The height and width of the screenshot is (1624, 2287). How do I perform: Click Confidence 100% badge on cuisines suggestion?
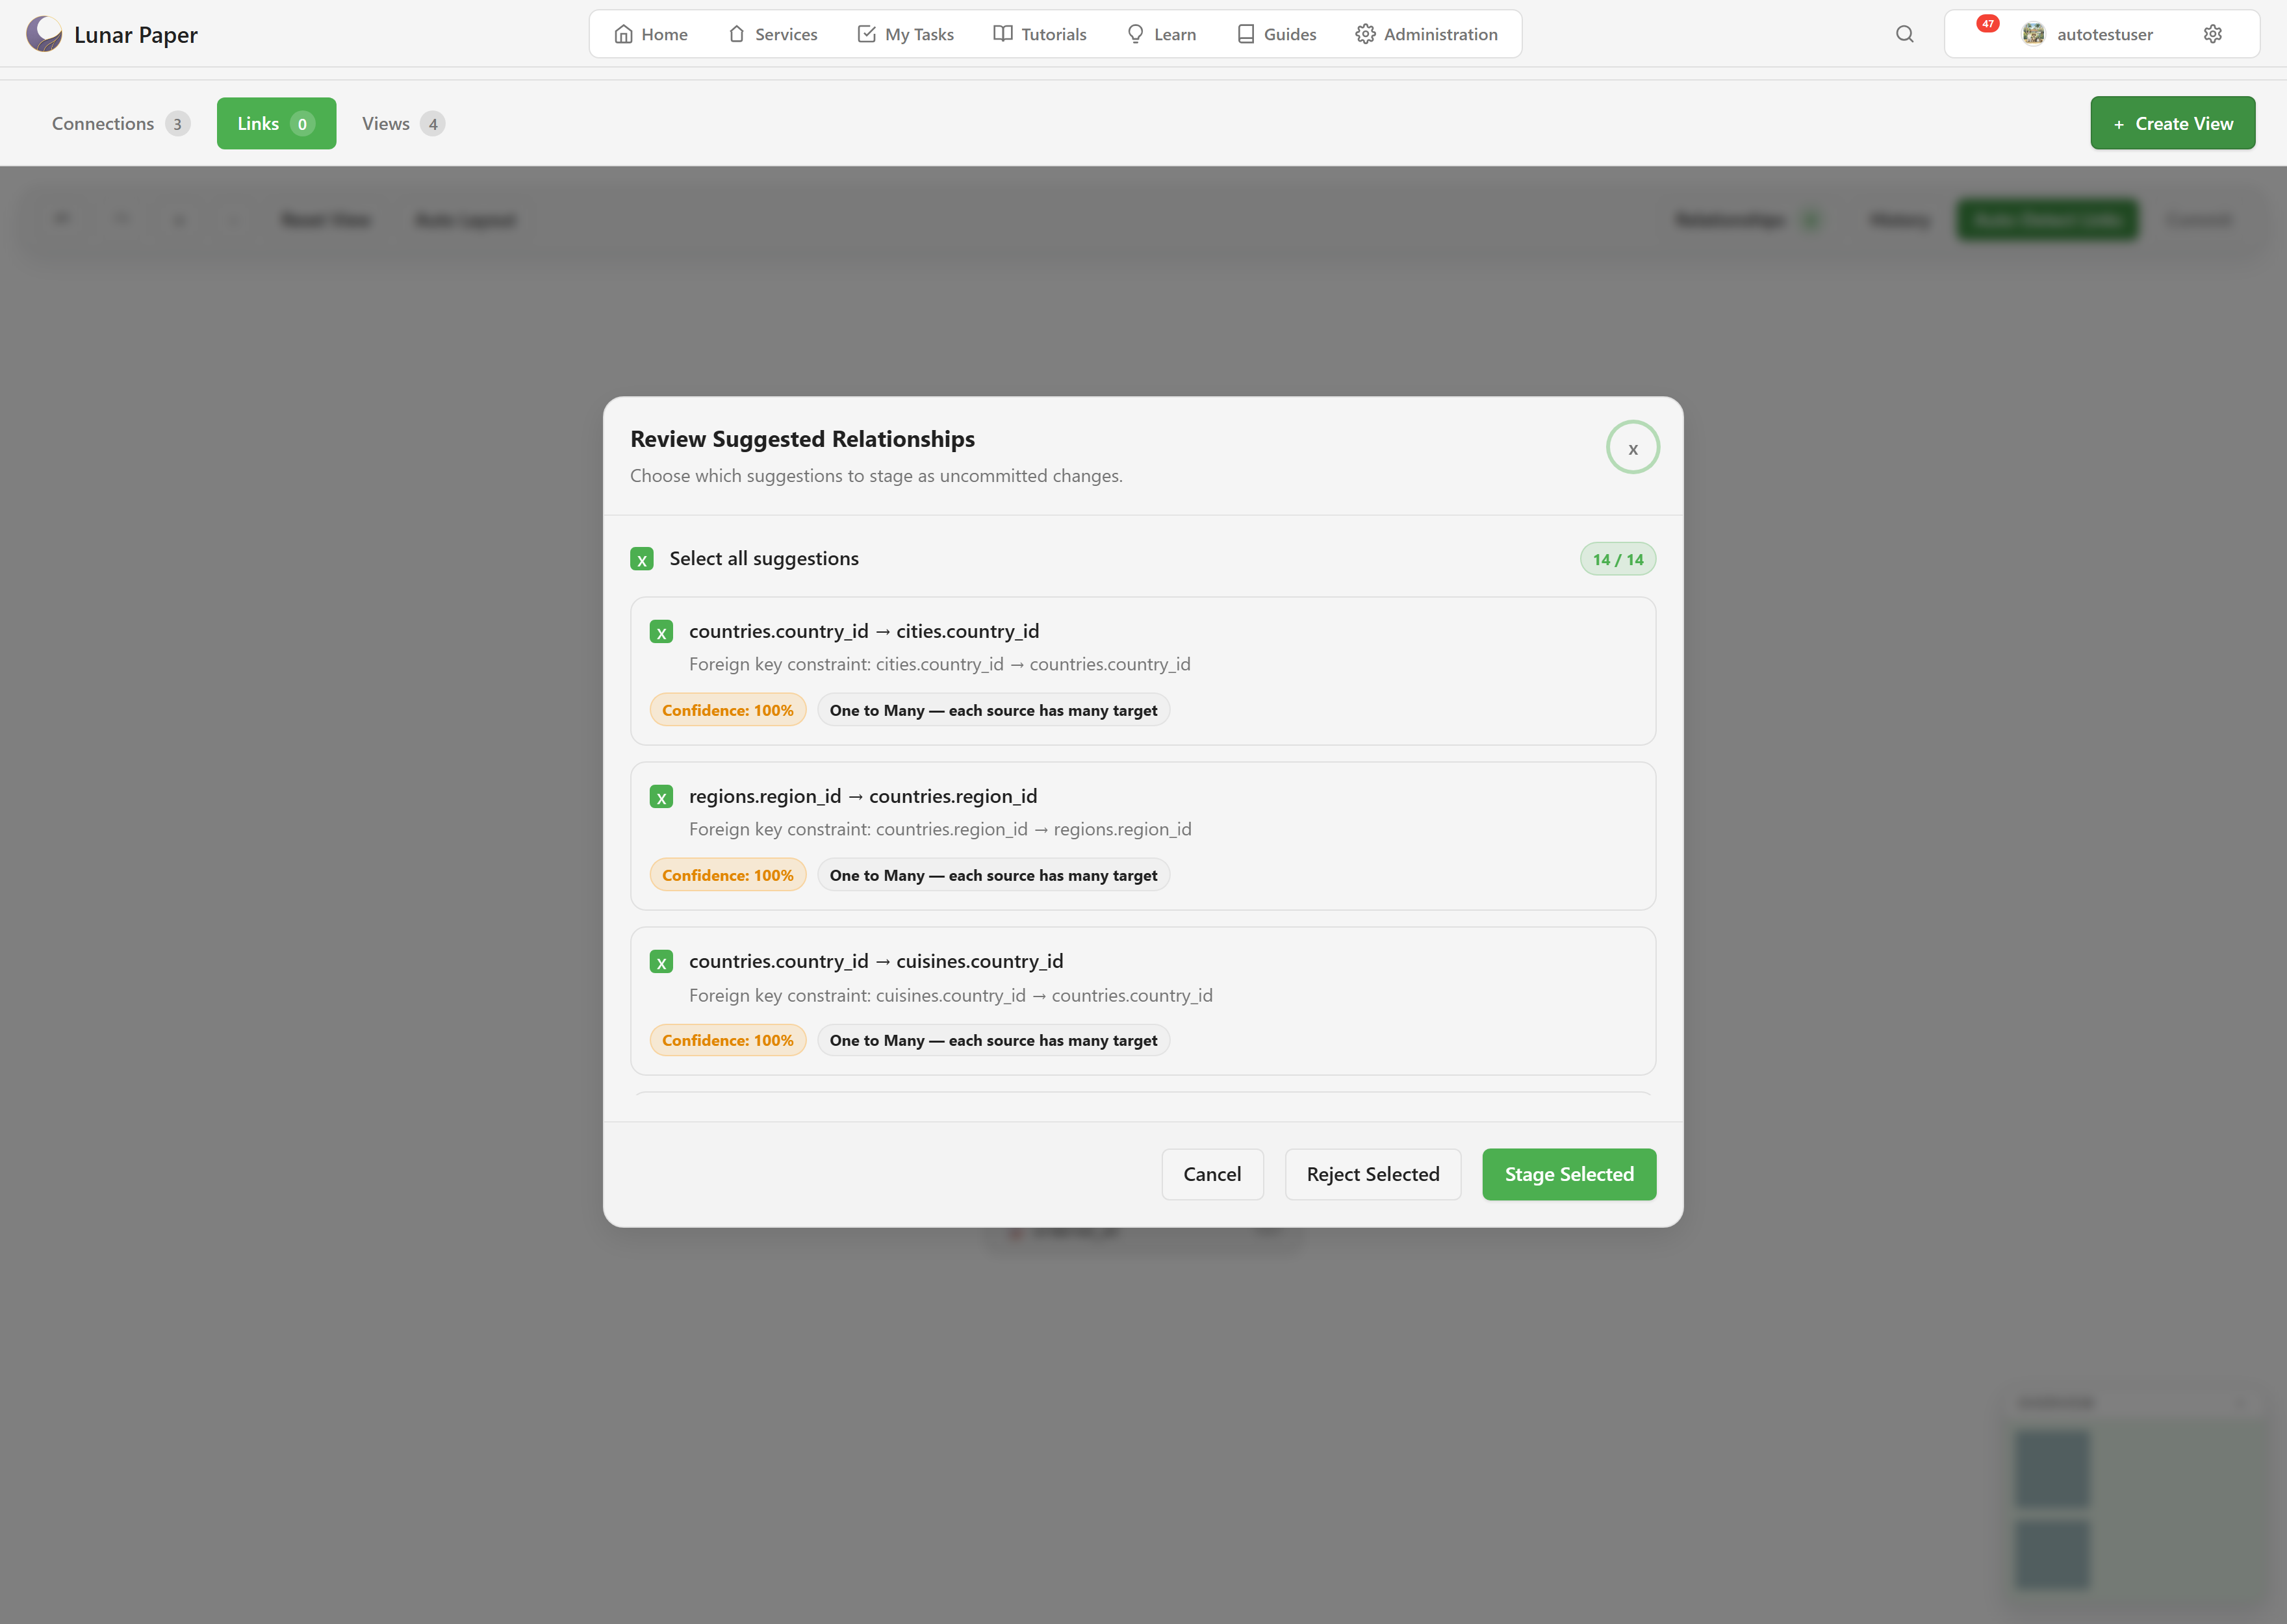click(x=727, y=1040)
